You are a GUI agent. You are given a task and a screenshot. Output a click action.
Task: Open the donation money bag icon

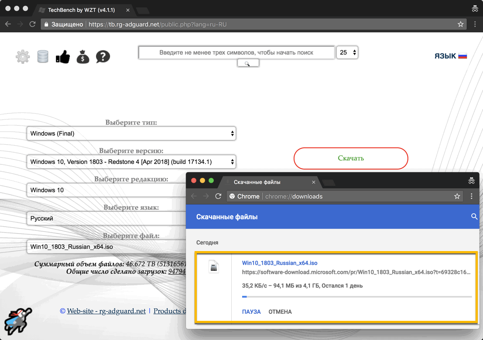click(82, 56)
